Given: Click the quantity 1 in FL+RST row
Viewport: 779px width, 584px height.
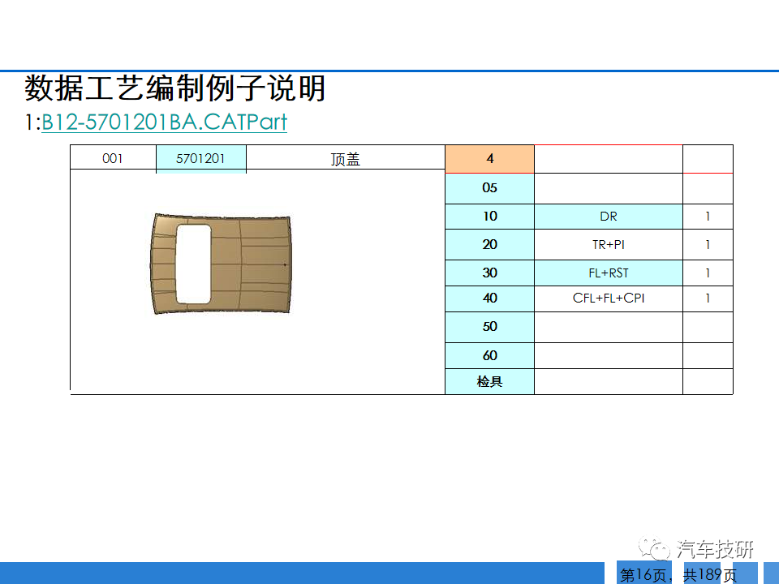Looking at the screenshot, I should [x=708, y=273].
